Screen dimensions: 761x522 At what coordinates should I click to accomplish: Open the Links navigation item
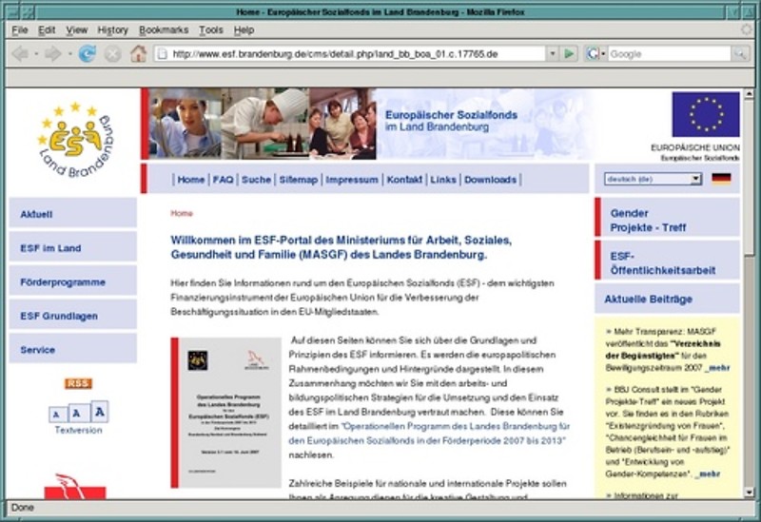coord(443,180)
